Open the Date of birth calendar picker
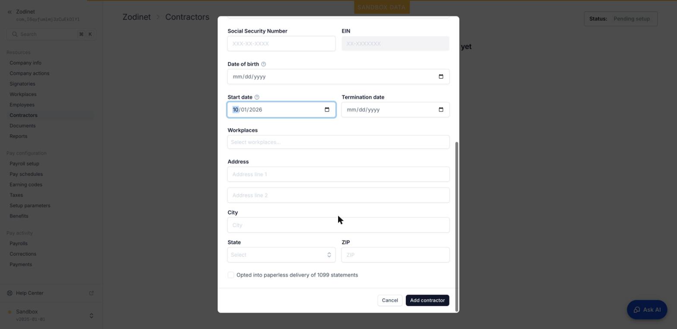The width and height of the screenshot is (677, 329). coord(441,77)
